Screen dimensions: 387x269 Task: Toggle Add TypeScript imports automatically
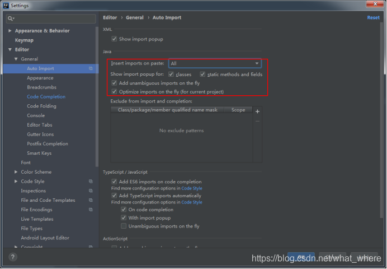tap(114, 196)
